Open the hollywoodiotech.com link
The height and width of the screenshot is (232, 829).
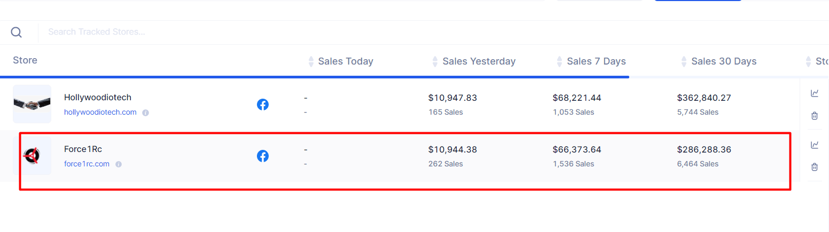(100, 113)
